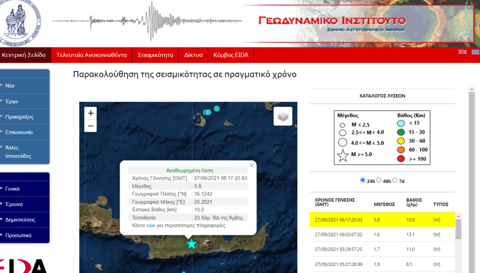Follow the κλικ link in the popup

click(x=151, y=225)
